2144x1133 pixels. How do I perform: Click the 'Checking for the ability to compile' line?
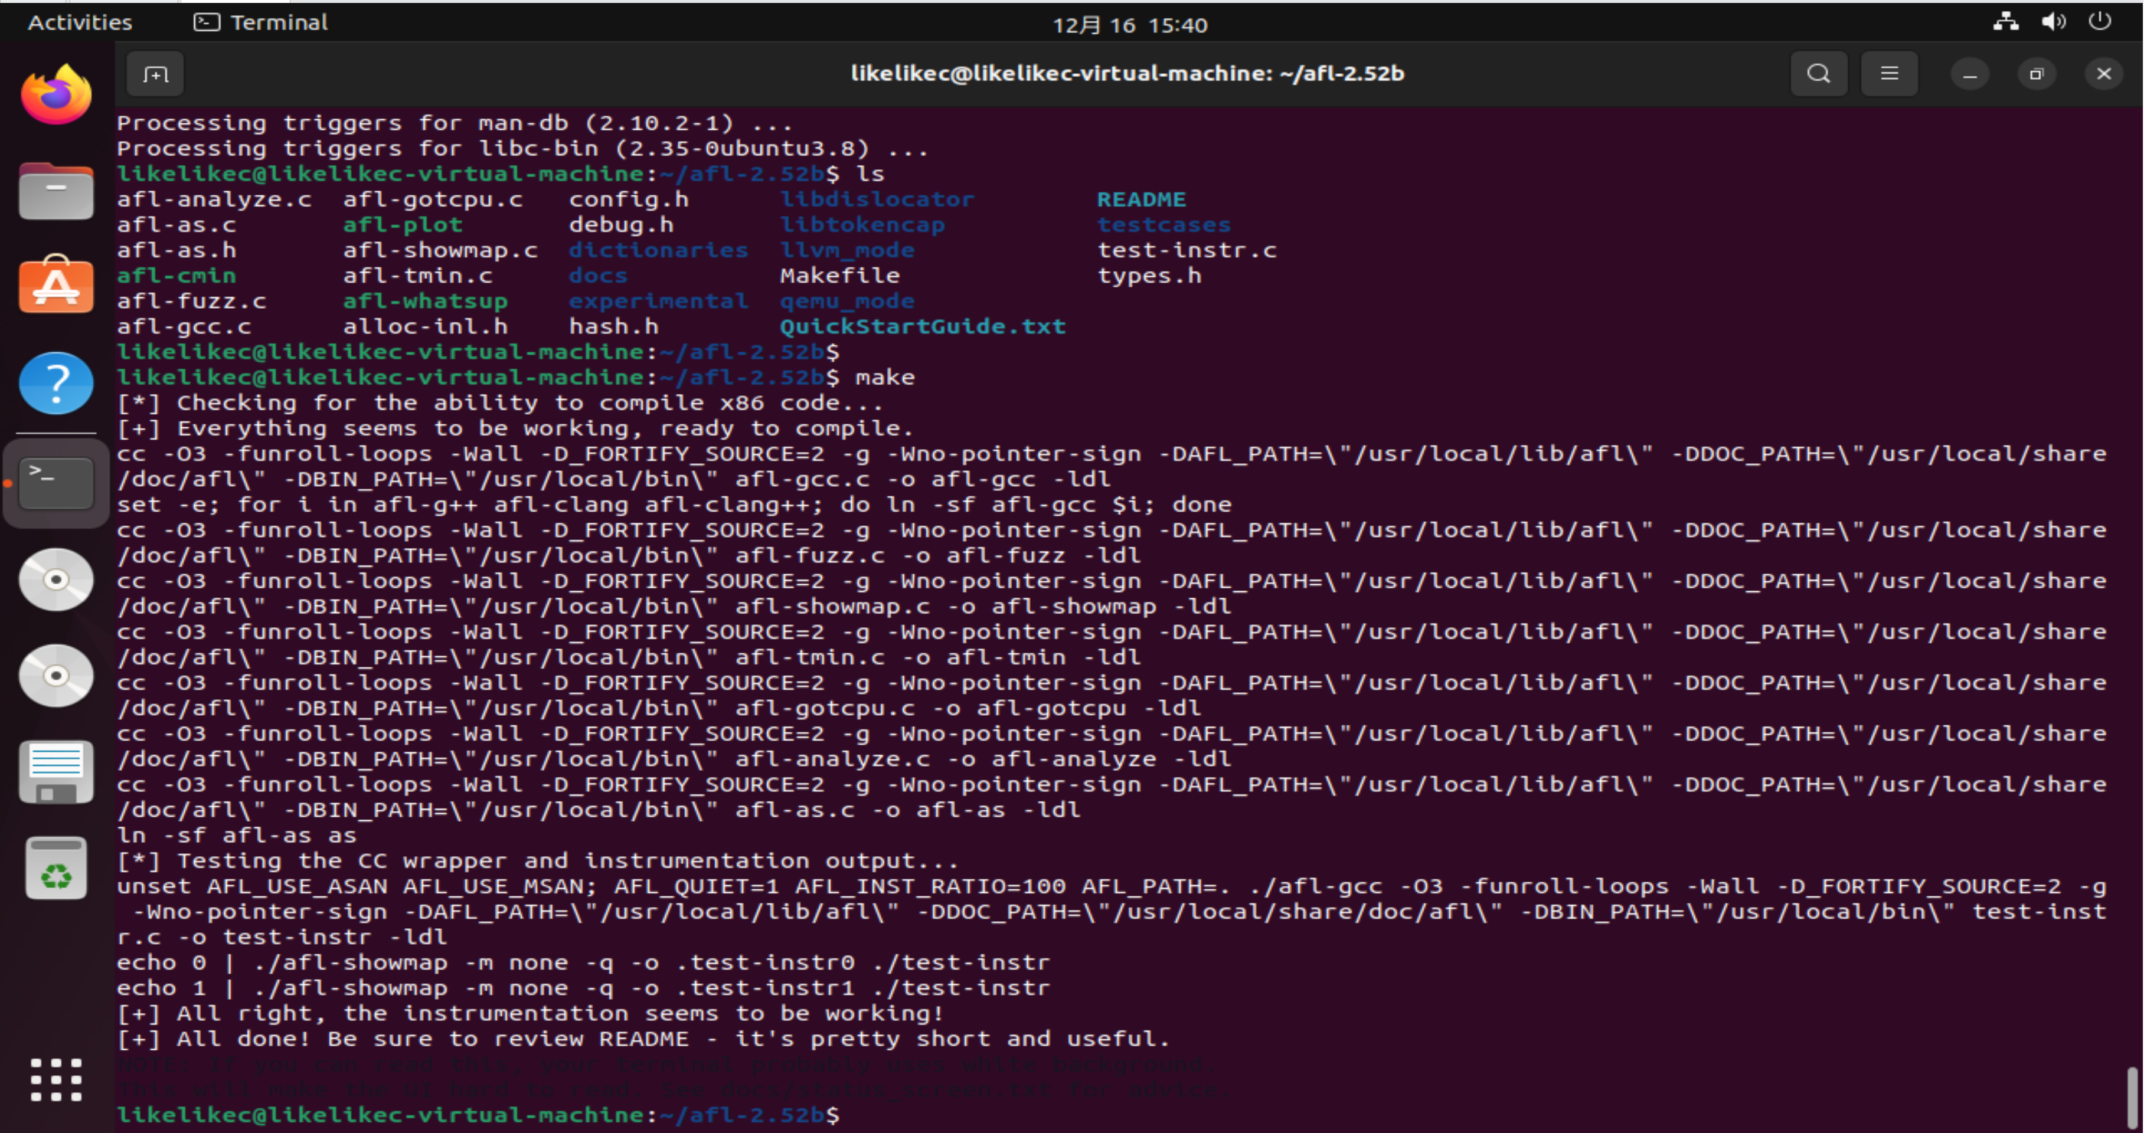[500, 402]
